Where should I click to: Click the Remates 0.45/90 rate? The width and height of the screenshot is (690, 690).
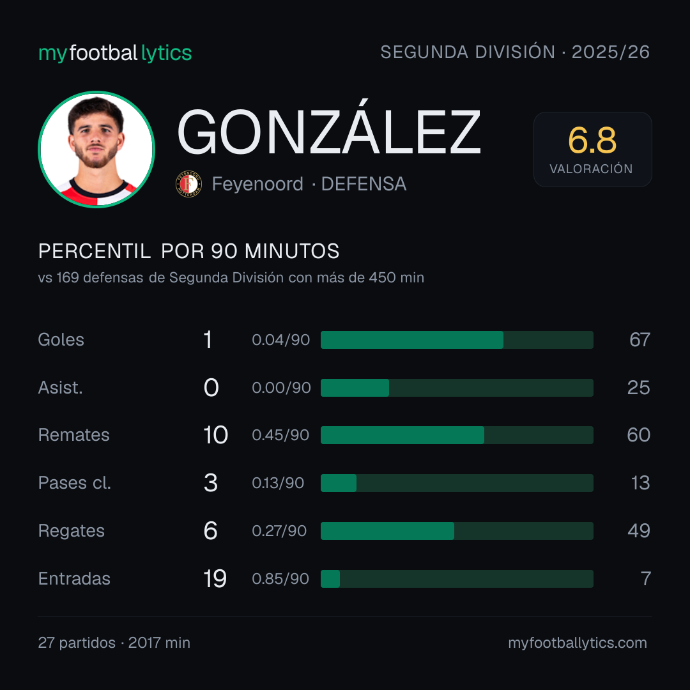point(280,435)
